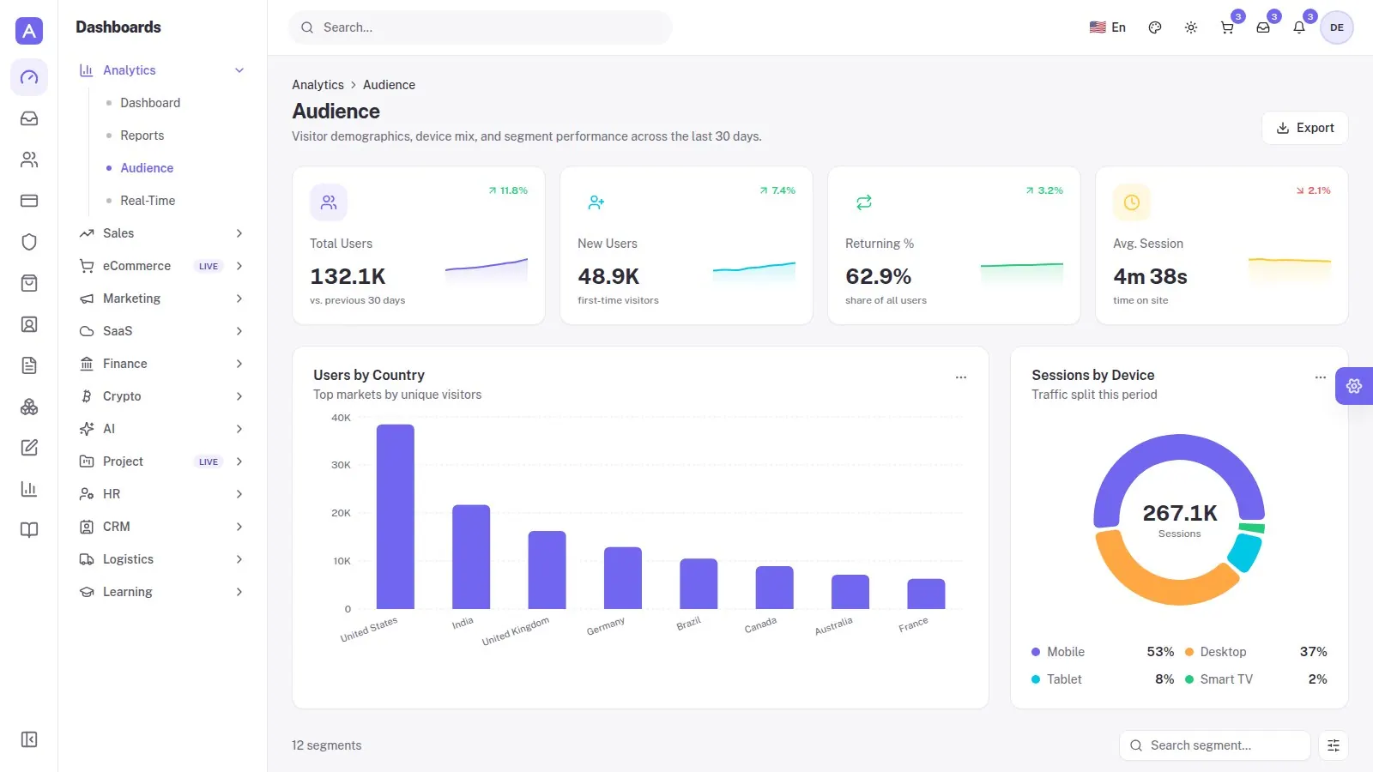
Task: Open the DE user avatar menu
Action: click(x=1337, y=27)
